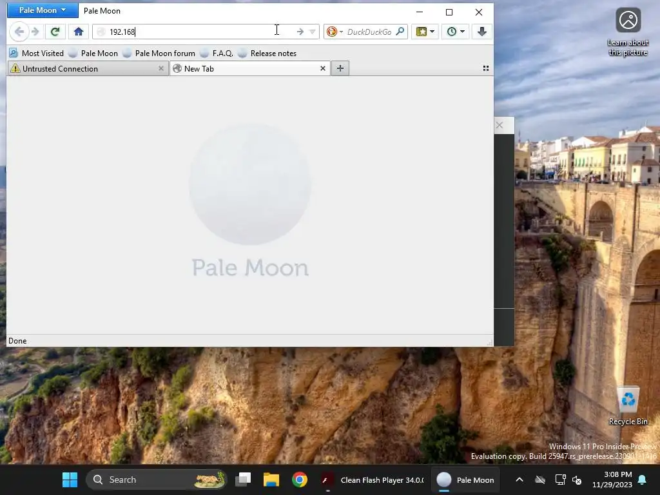
Task: Open the Downloads arrow button
Action: point(482,32)
